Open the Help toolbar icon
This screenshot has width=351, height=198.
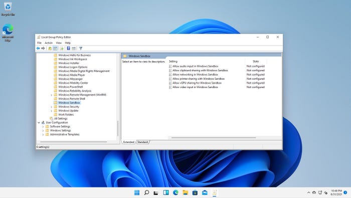69,48
